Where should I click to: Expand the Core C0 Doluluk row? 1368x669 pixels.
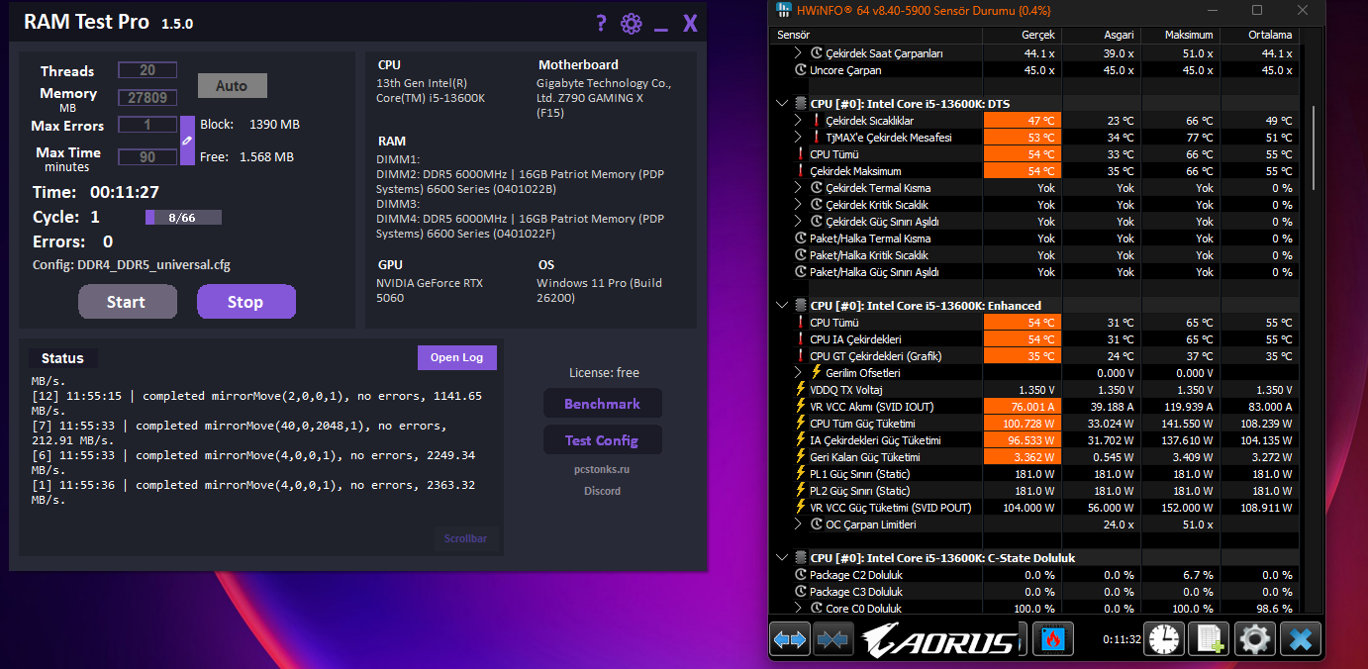tap(799, 609)
